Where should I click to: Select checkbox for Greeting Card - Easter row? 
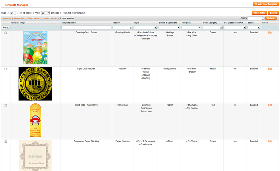[6, 33]
